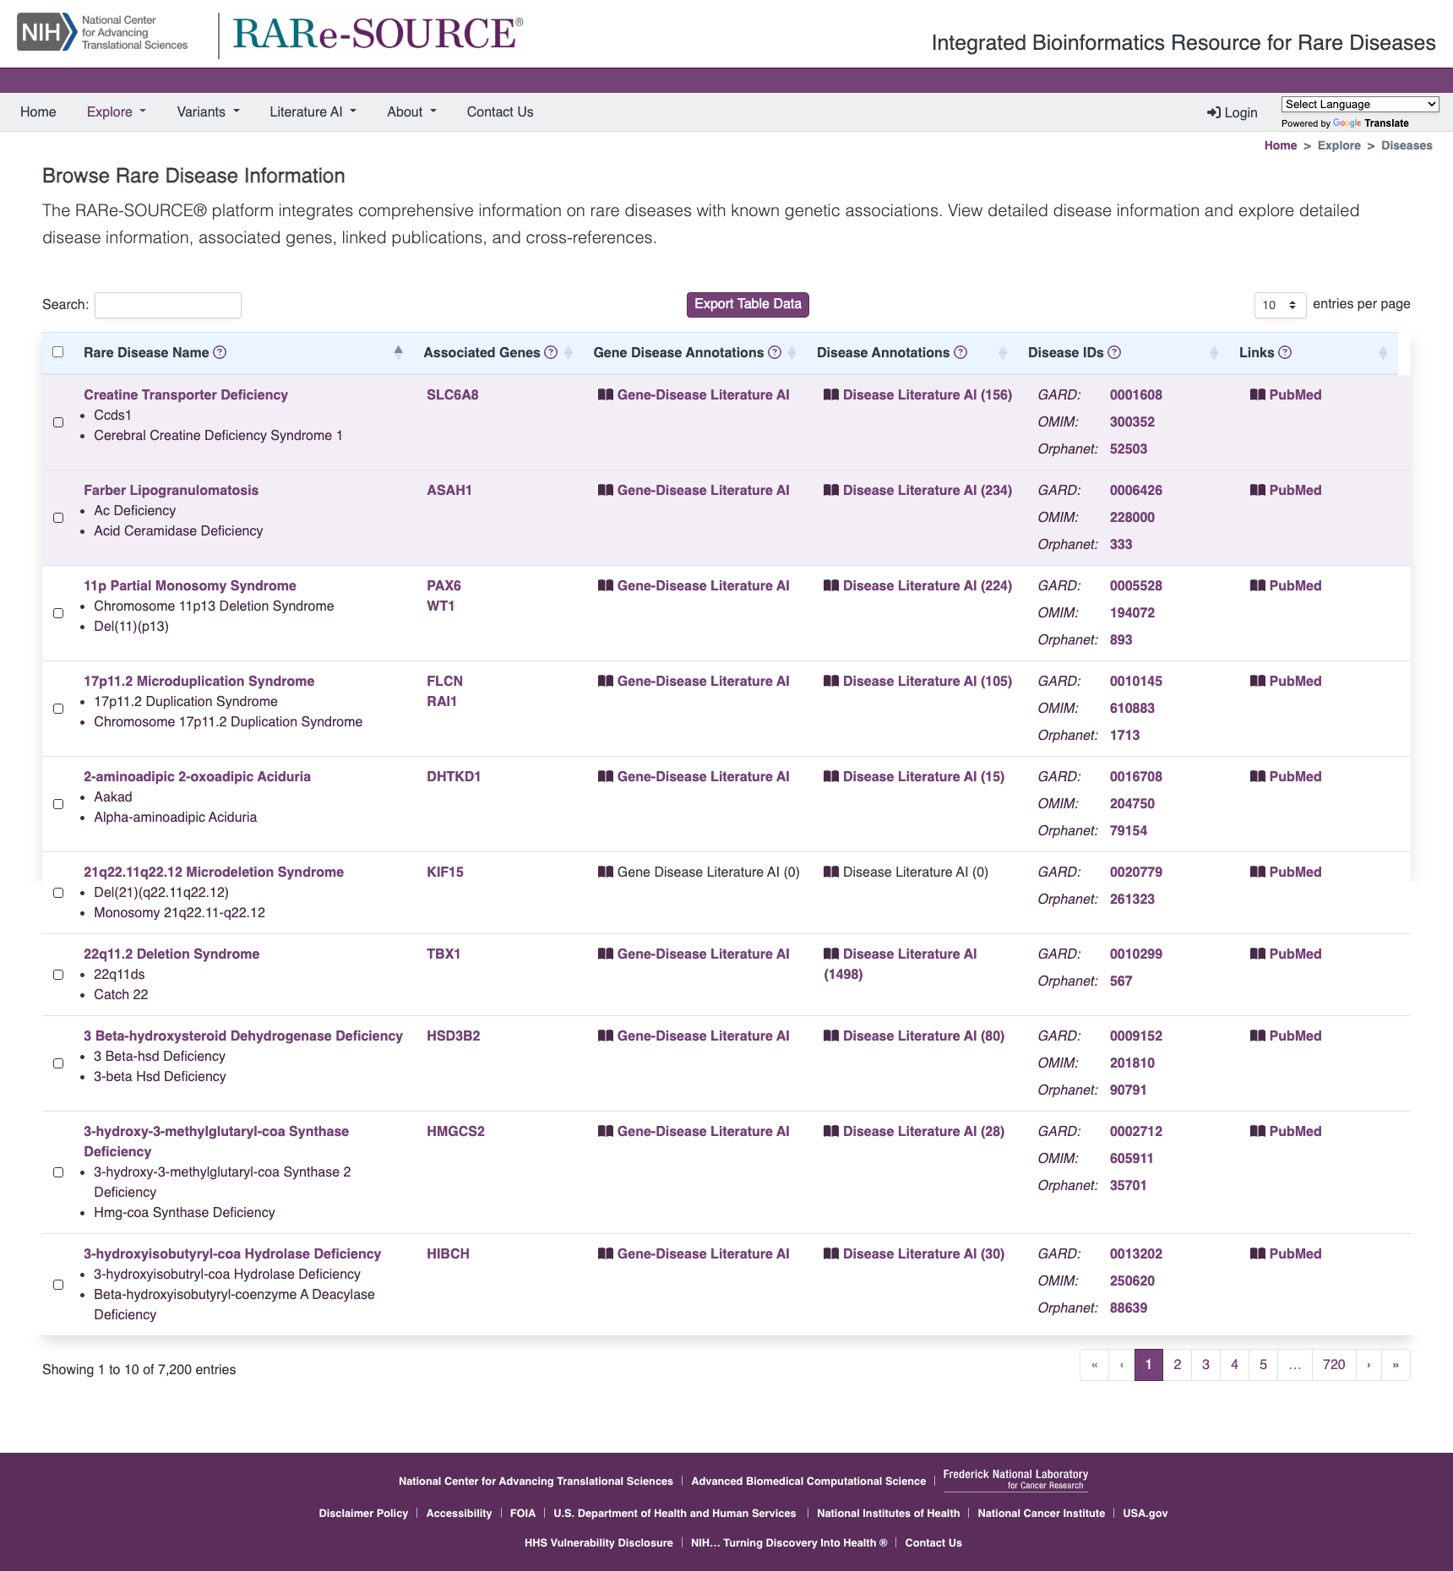Check the select-all checkbox in table header
The width and height of the screenshot is (1453, 1571).
tap(57, 352)
